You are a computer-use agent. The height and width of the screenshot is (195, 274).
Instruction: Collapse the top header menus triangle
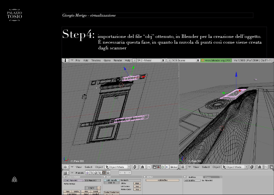72,60
